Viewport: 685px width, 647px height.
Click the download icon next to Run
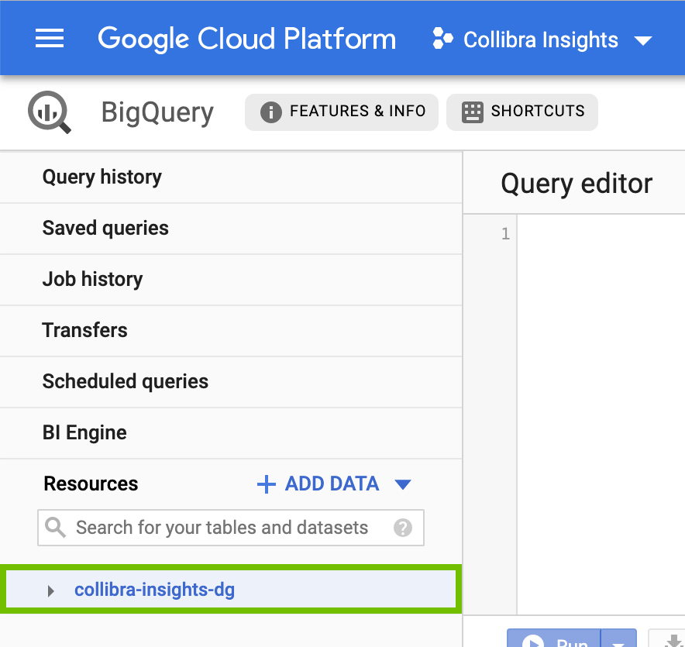tap(670, 642)
